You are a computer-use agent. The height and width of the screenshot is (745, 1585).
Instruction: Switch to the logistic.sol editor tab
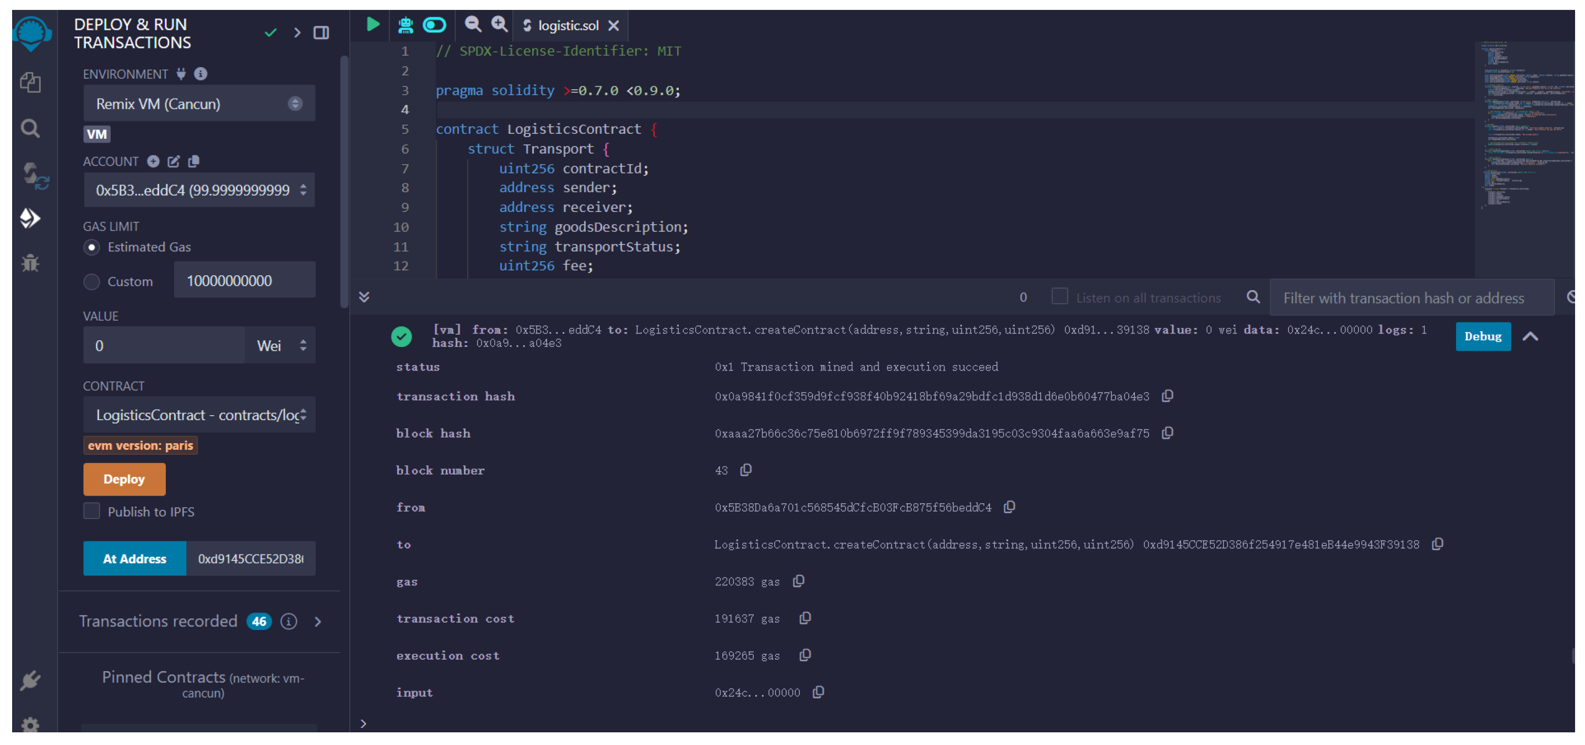click(567, 26)
